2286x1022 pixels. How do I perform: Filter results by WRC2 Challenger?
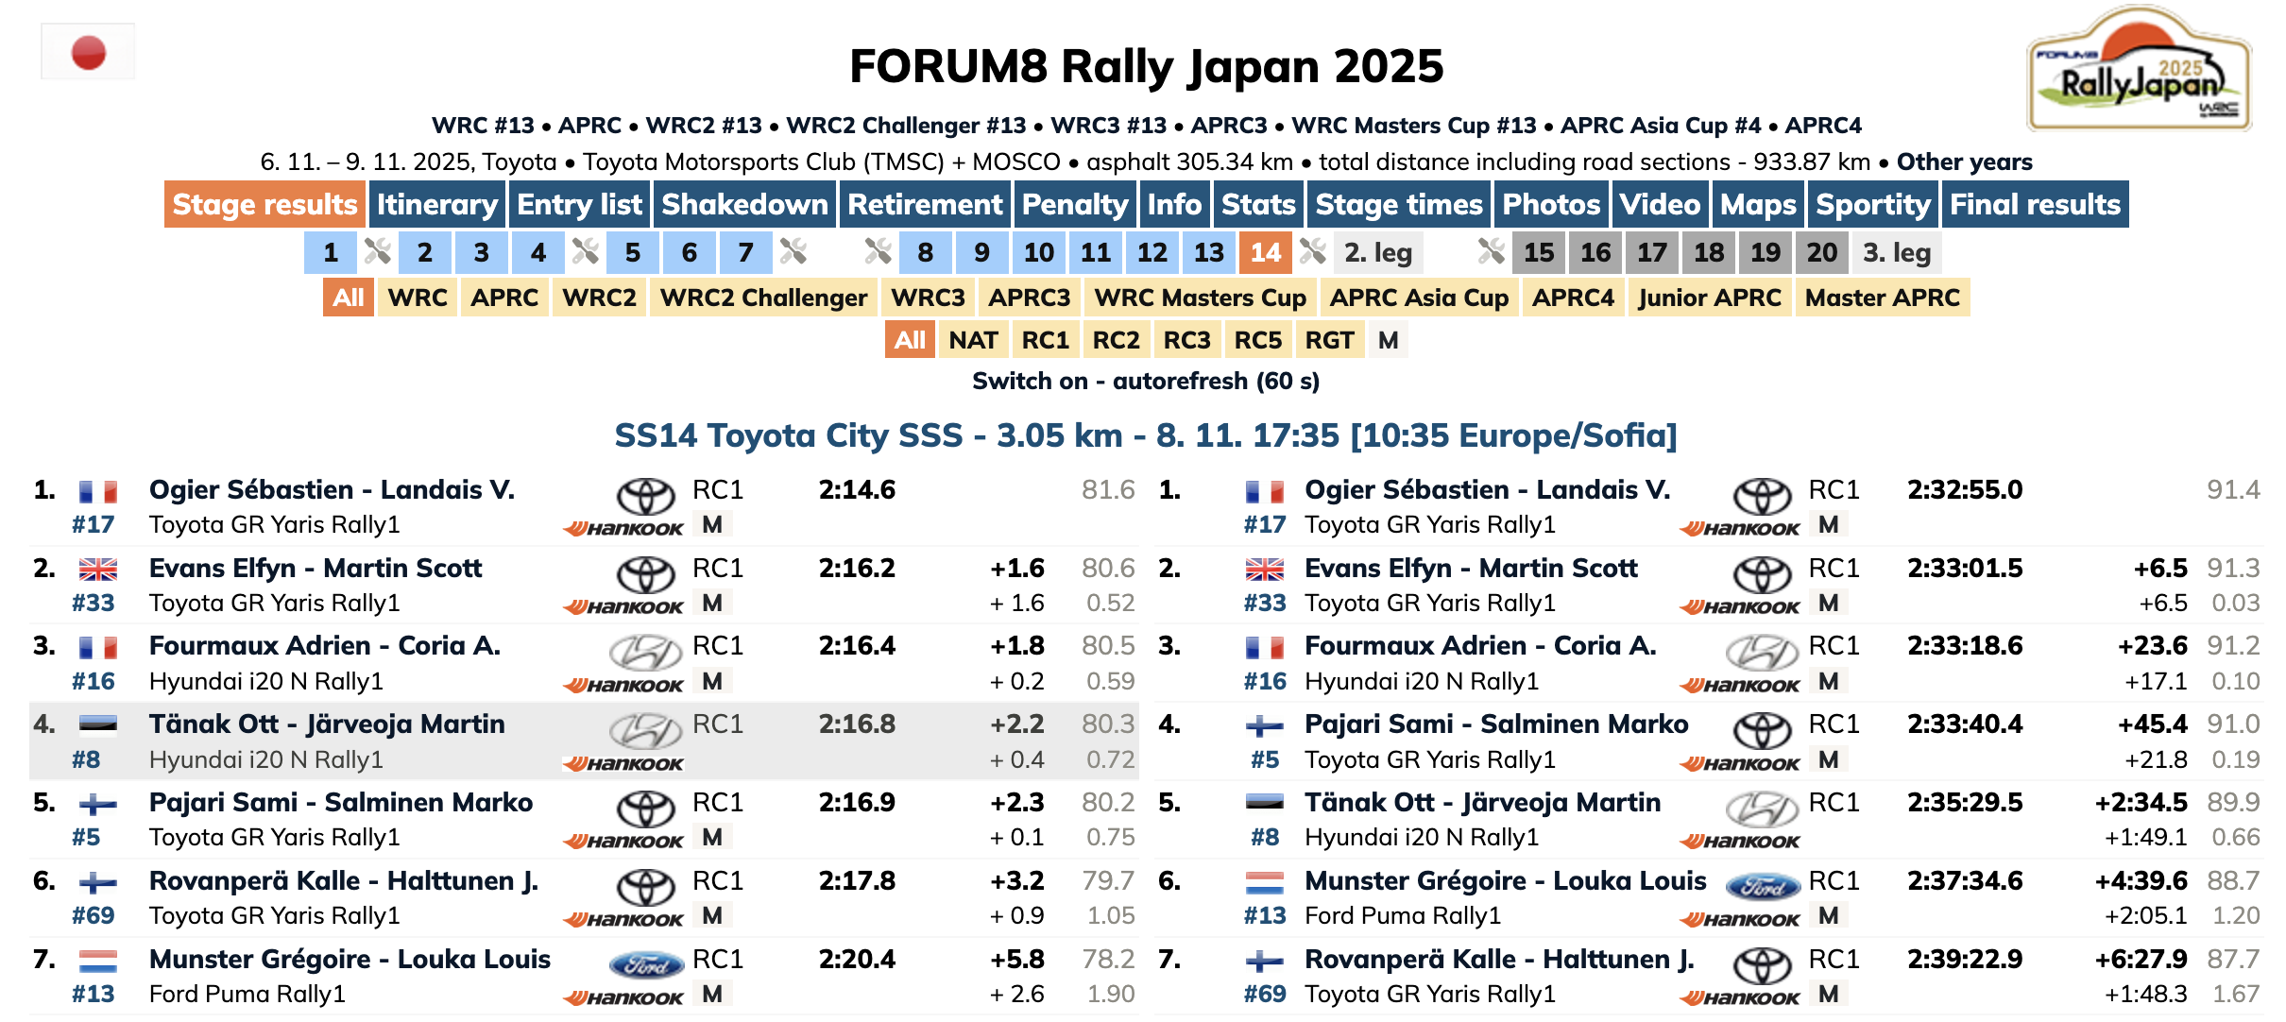pyautogui.click(x=763, y=298)
